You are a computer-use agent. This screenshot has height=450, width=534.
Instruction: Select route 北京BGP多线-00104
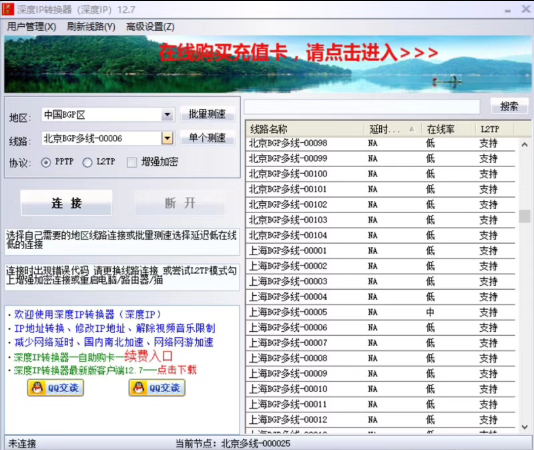point(380,235)
